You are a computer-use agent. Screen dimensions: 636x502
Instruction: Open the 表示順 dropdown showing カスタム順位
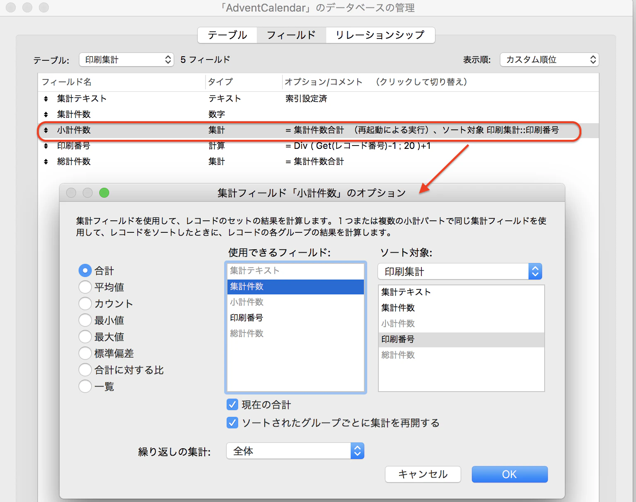[x=549, y=60]
